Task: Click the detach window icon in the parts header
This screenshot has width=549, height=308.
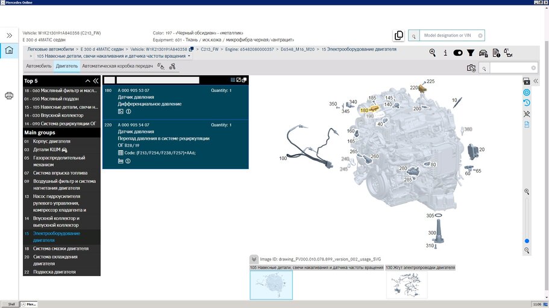Action: point(244,80)
